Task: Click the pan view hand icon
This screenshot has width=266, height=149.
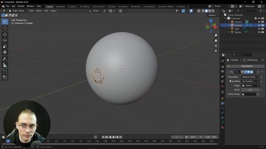Action: [x=216, y=41]
